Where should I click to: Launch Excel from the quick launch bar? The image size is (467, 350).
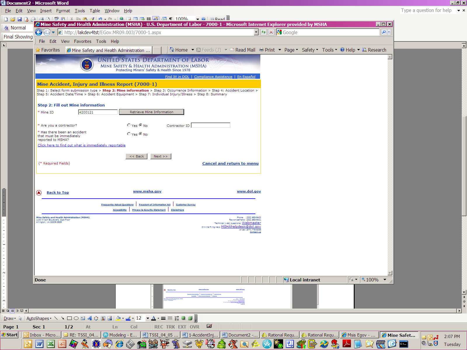pos(51,344)
